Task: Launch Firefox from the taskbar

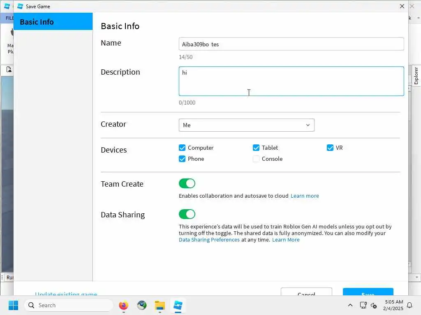Action: (123, 305)
